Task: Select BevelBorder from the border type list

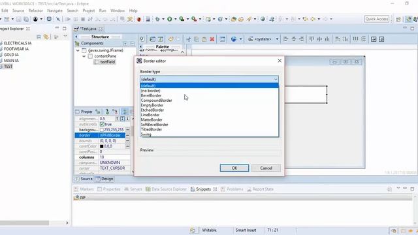Action: [209, 95]
